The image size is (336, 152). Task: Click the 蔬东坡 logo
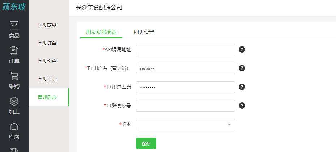pyautogui.click(x=14, y=6)
